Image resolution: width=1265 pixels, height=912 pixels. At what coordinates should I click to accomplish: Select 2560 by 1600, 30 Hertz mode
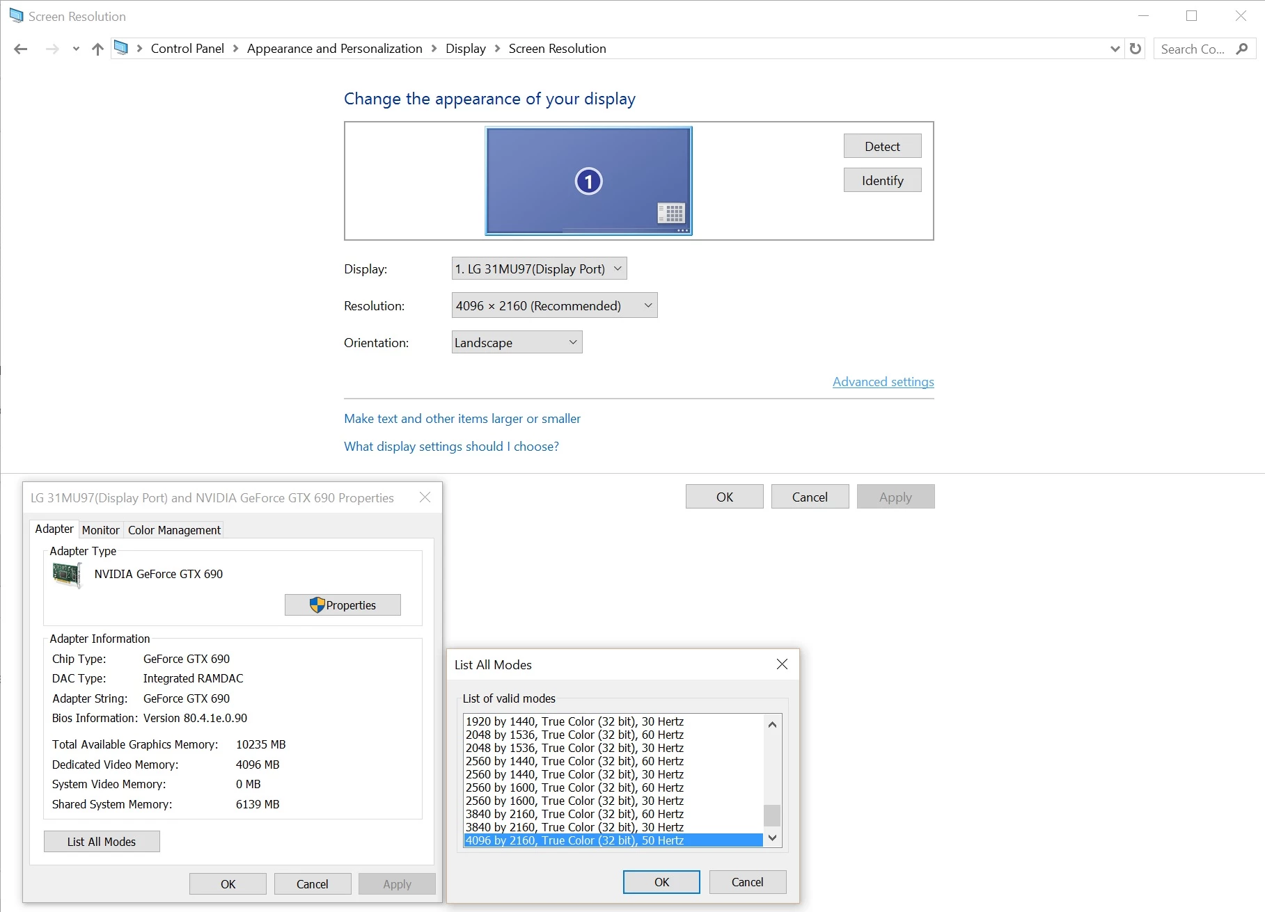(613, 801)
